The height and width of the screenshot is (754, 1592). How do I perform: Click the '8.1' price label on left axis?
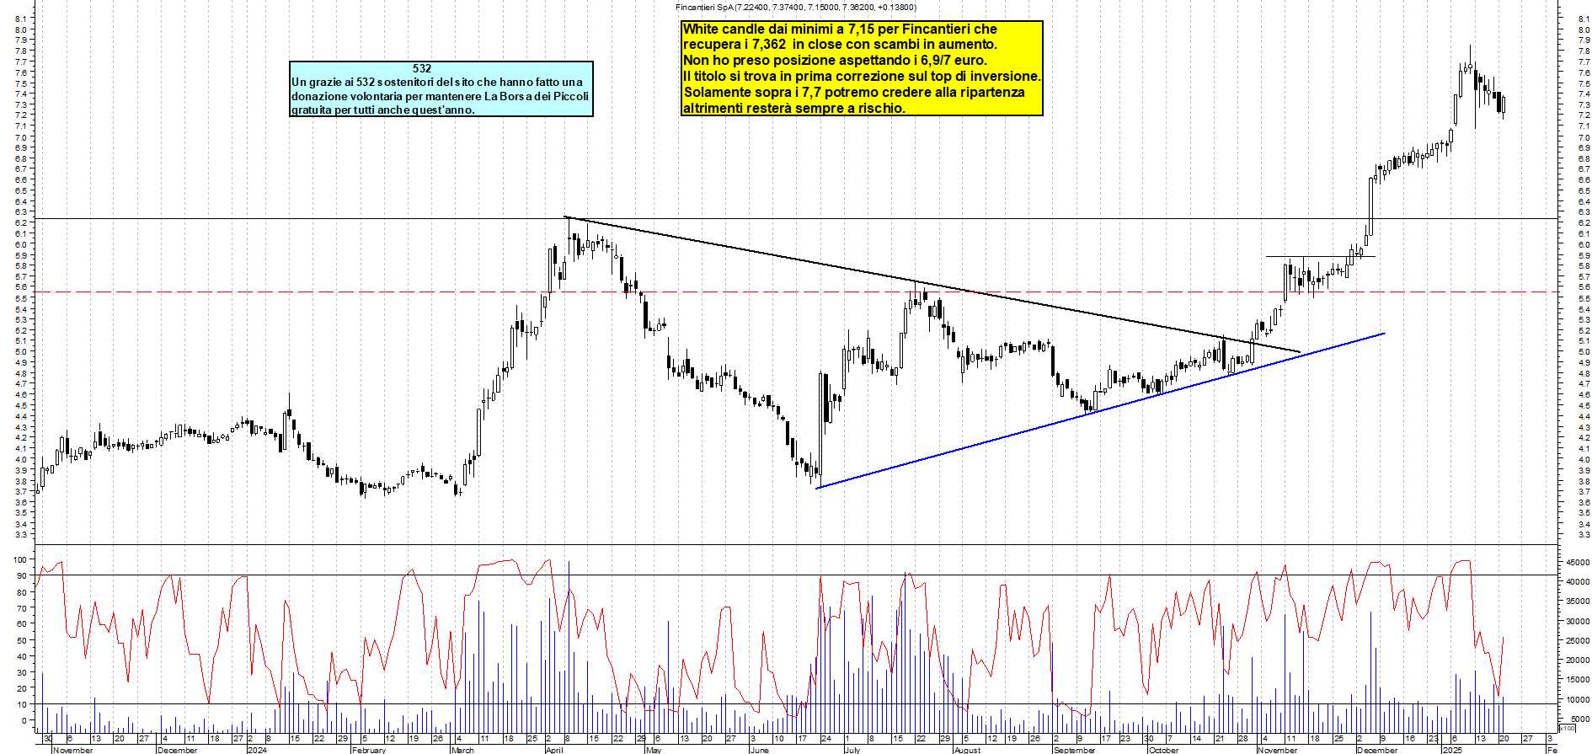point(22,18)
